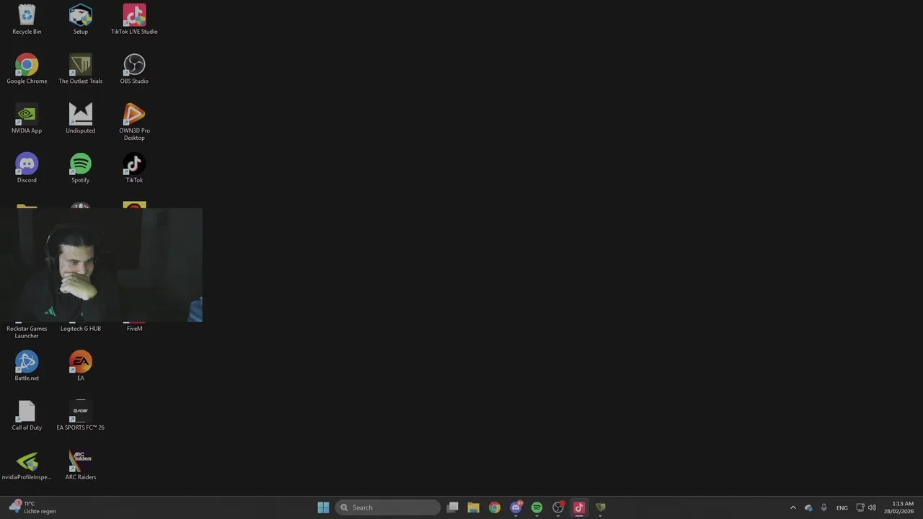923x519 pixels.
Task: Open the network status tray icon
Action: (860, 507)
